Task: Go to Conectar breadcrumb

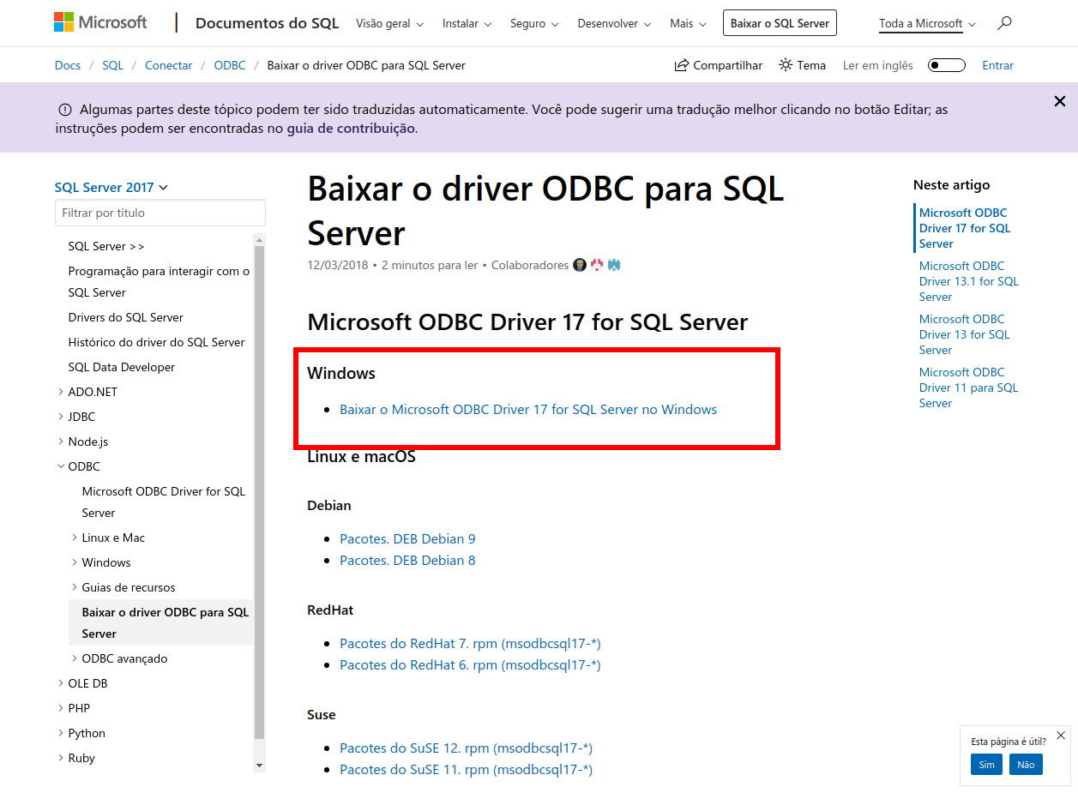Action: pos(169,65)
